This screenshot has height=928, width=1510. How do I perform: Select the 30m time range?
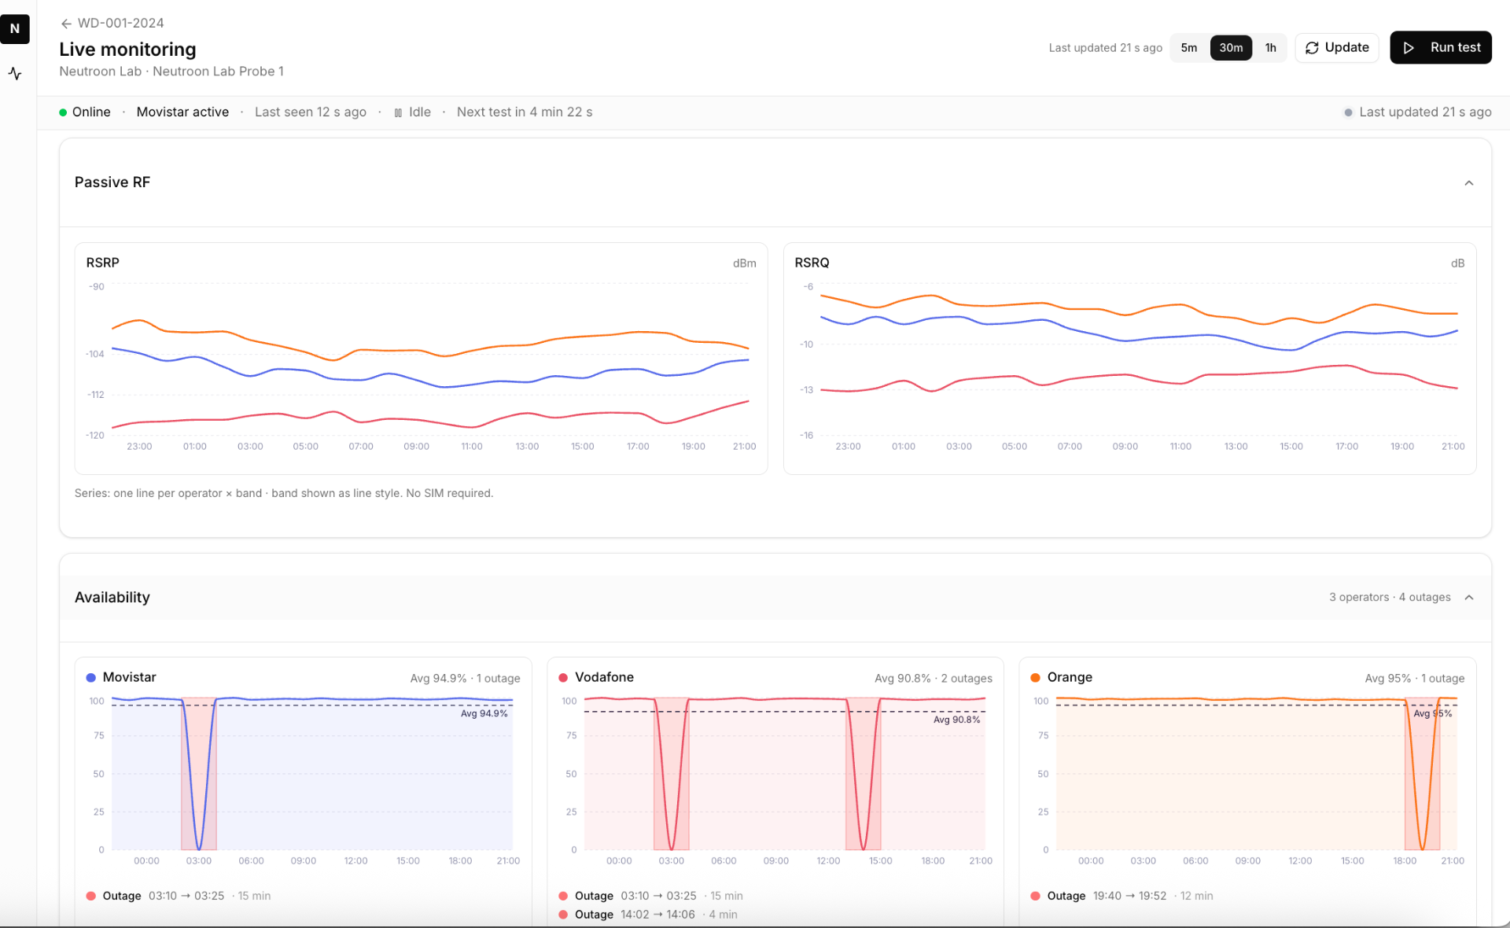tap(1231, 48)
